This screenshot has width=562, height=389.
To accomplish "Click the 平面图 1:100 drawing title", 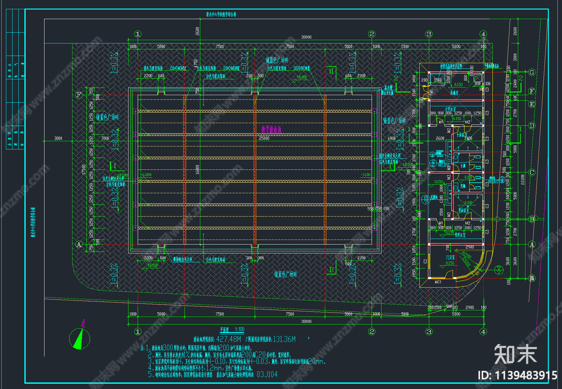I will (232, 329).
